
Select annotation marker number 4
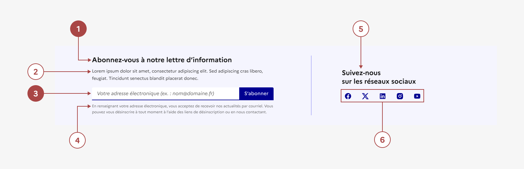click(77, 140)
